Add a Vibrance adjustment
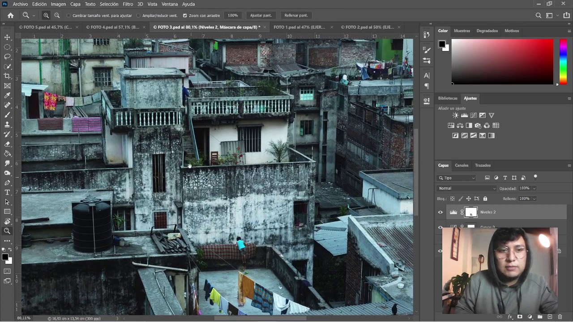 coord(492,115)
